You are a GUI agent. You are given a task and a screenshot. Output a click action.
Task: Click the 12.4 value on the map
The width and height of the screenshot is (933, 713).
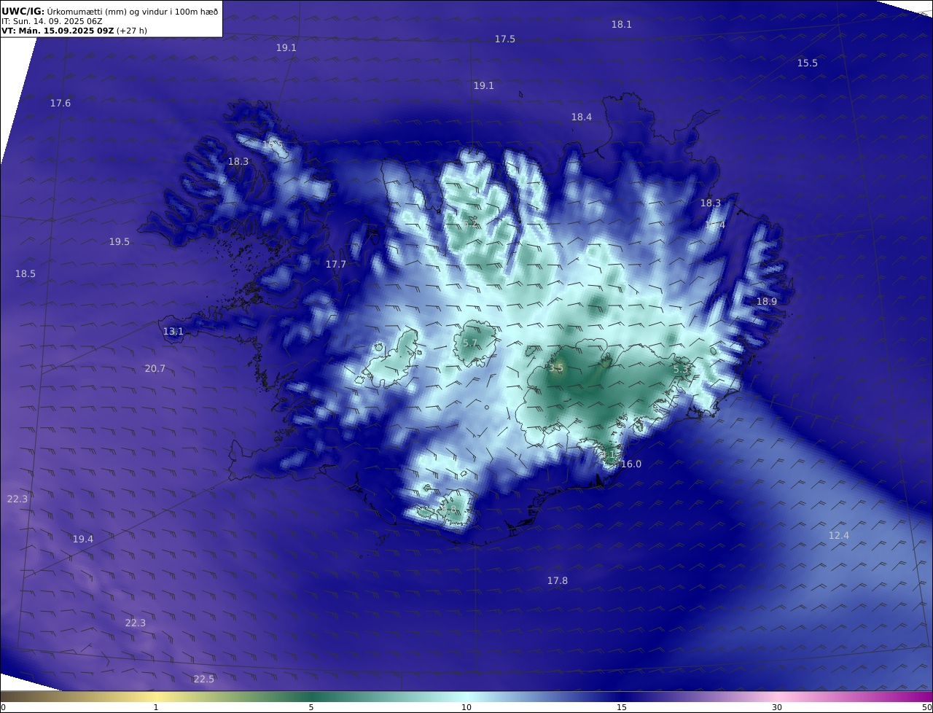click(838, 535)
